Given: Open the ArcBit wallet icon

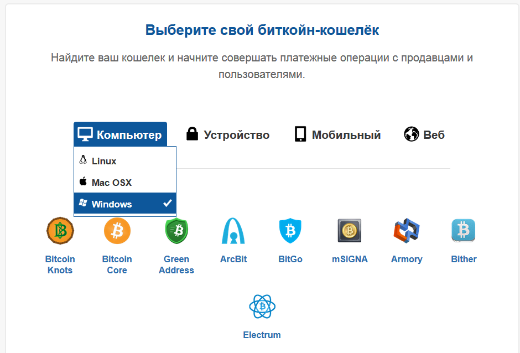Looking at the screenshot, I should pyautogui.click(x=233, y=231).
